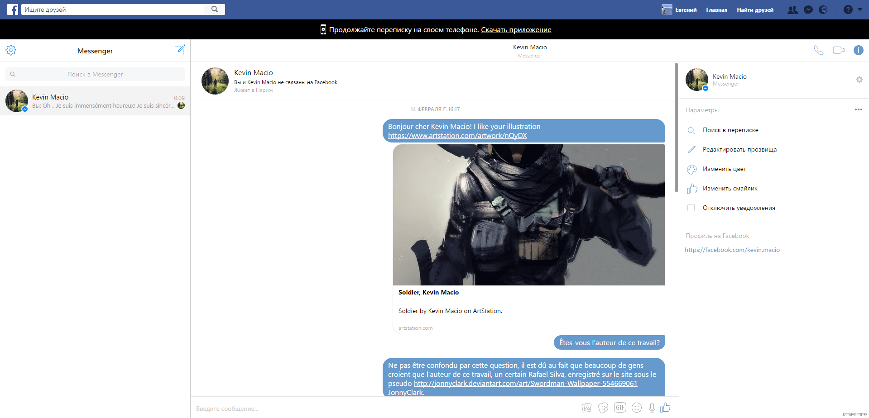Click Kevin Macio avatar in info panel
869x418 pixels.
coord(697,80)
